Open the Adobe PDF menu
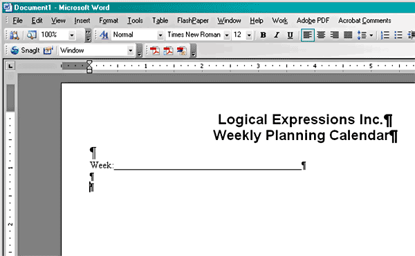The image size is (415, 256). (x=313, y=21)
